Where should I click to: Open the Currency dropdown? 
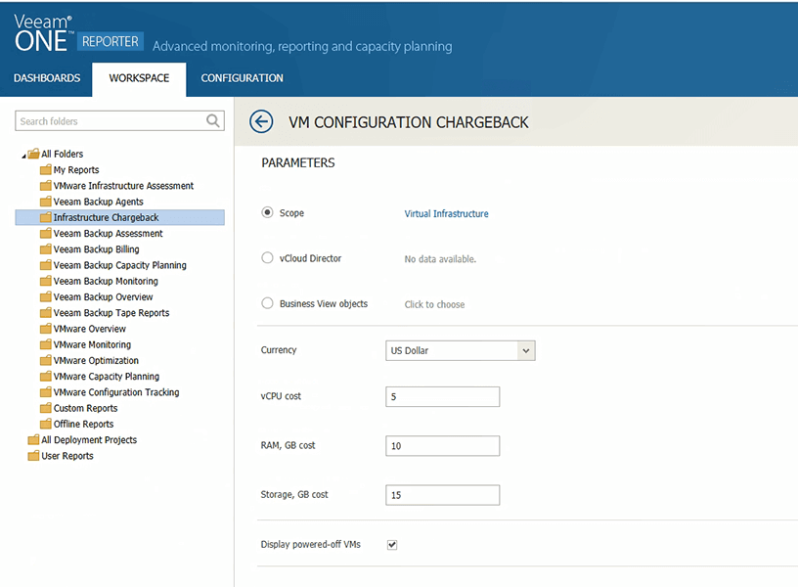click(460, 350)
